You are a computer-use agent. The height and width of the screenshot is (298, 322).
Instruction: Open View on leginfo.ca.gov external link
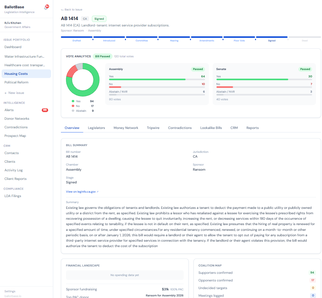click(82, 192)
